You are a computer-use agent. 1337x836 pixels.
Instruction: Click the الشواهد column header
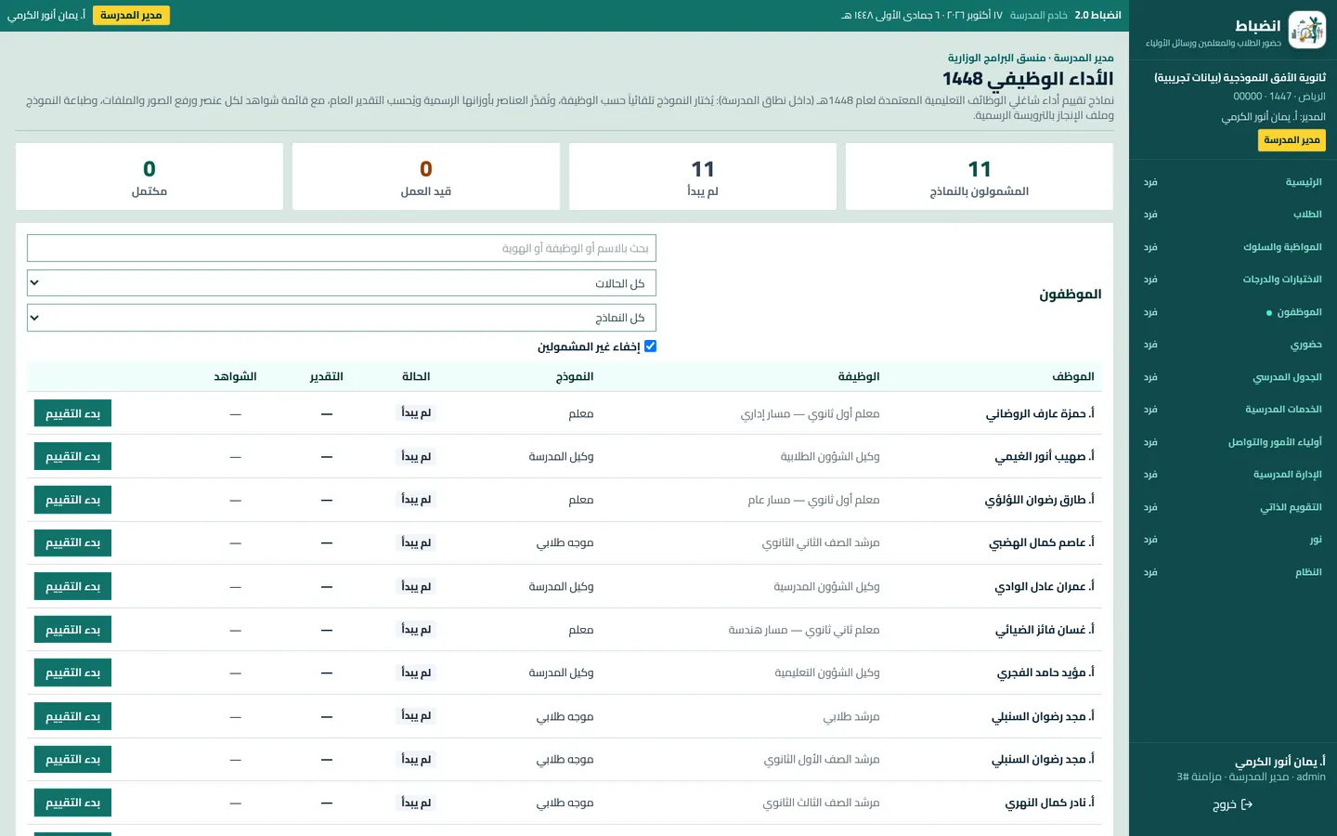(235, 376)
